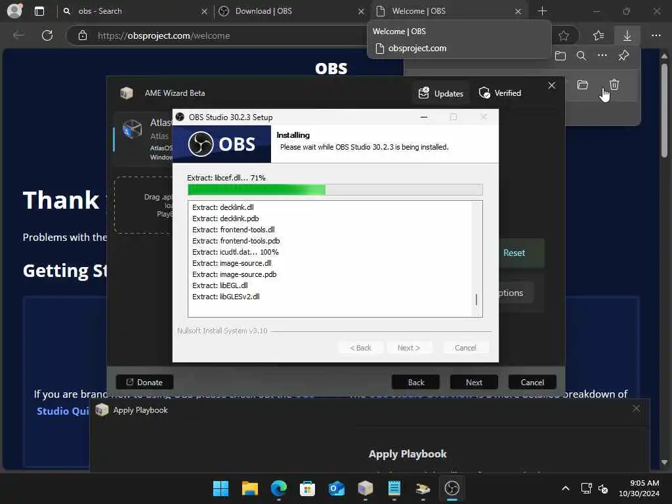Image resolution: width=672 pixels, height=504 pixels.
Task: Click the OBS logo in installer header
Action: coord(222,144)
